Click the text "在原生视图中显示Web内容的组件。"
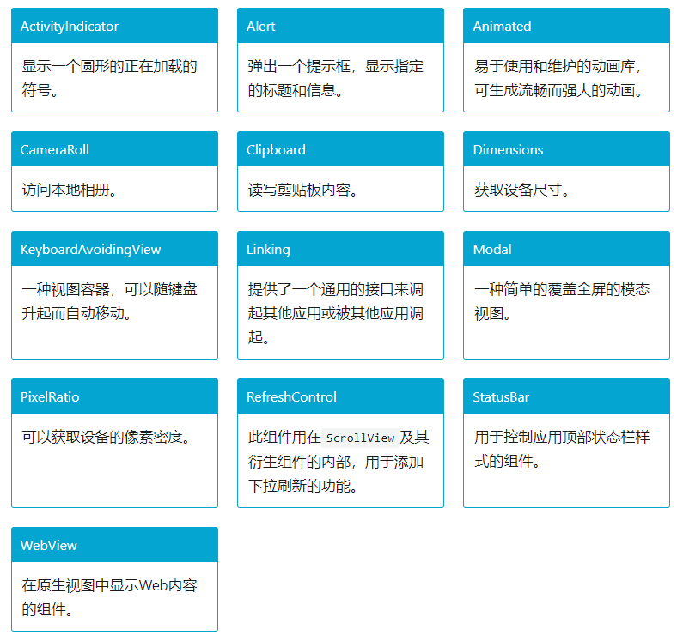The height and width of the screenshot is (641, 677). coord(109,597)
